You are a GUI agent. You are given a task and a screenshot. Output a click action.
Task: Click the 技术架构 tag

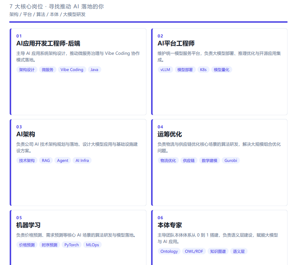point(27,160)
